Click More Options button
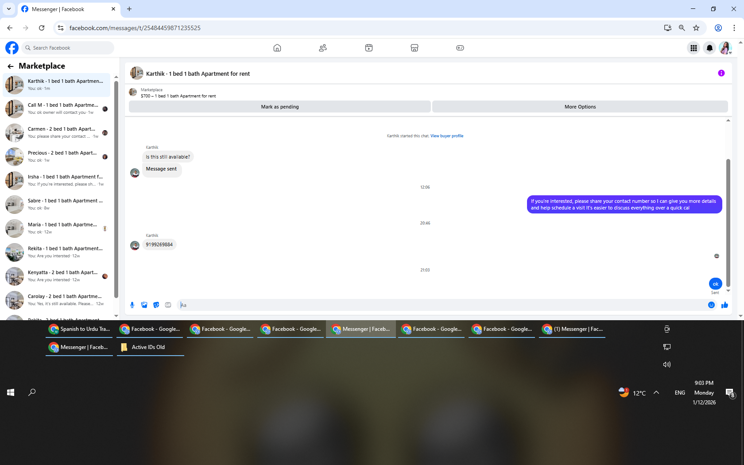 (580, 107)
